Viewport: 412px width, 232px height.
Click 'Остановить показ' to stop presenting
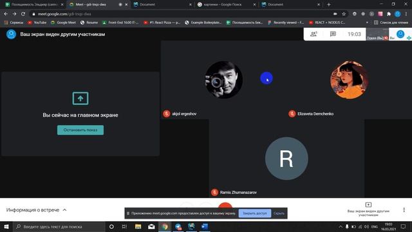(x=80, y=130)
